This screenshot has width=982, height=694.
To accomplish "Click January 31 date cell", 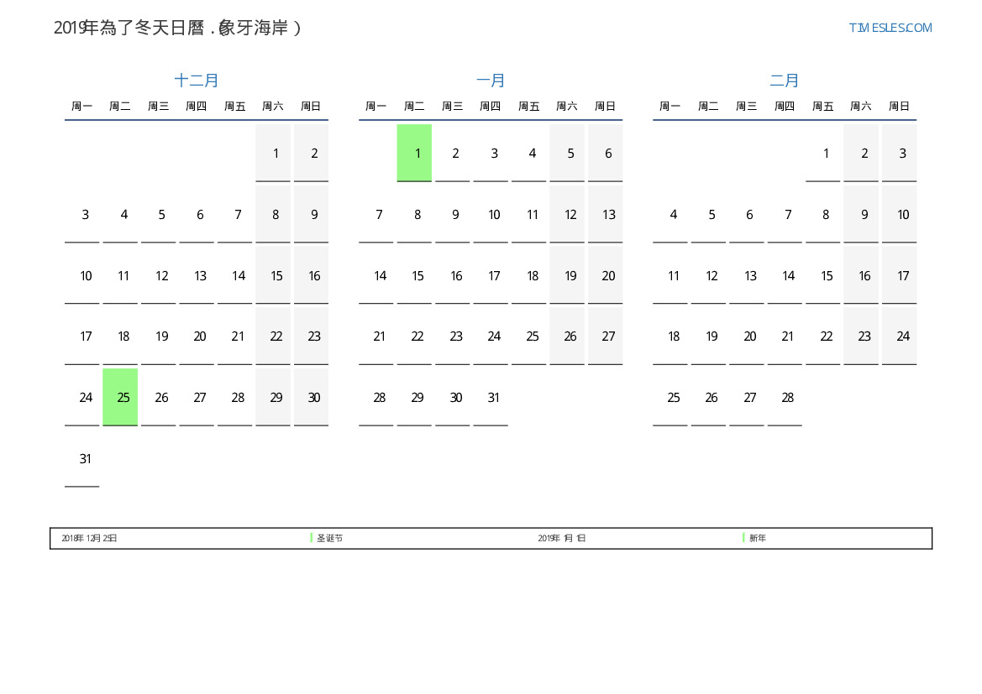I will tap(493, 398).
